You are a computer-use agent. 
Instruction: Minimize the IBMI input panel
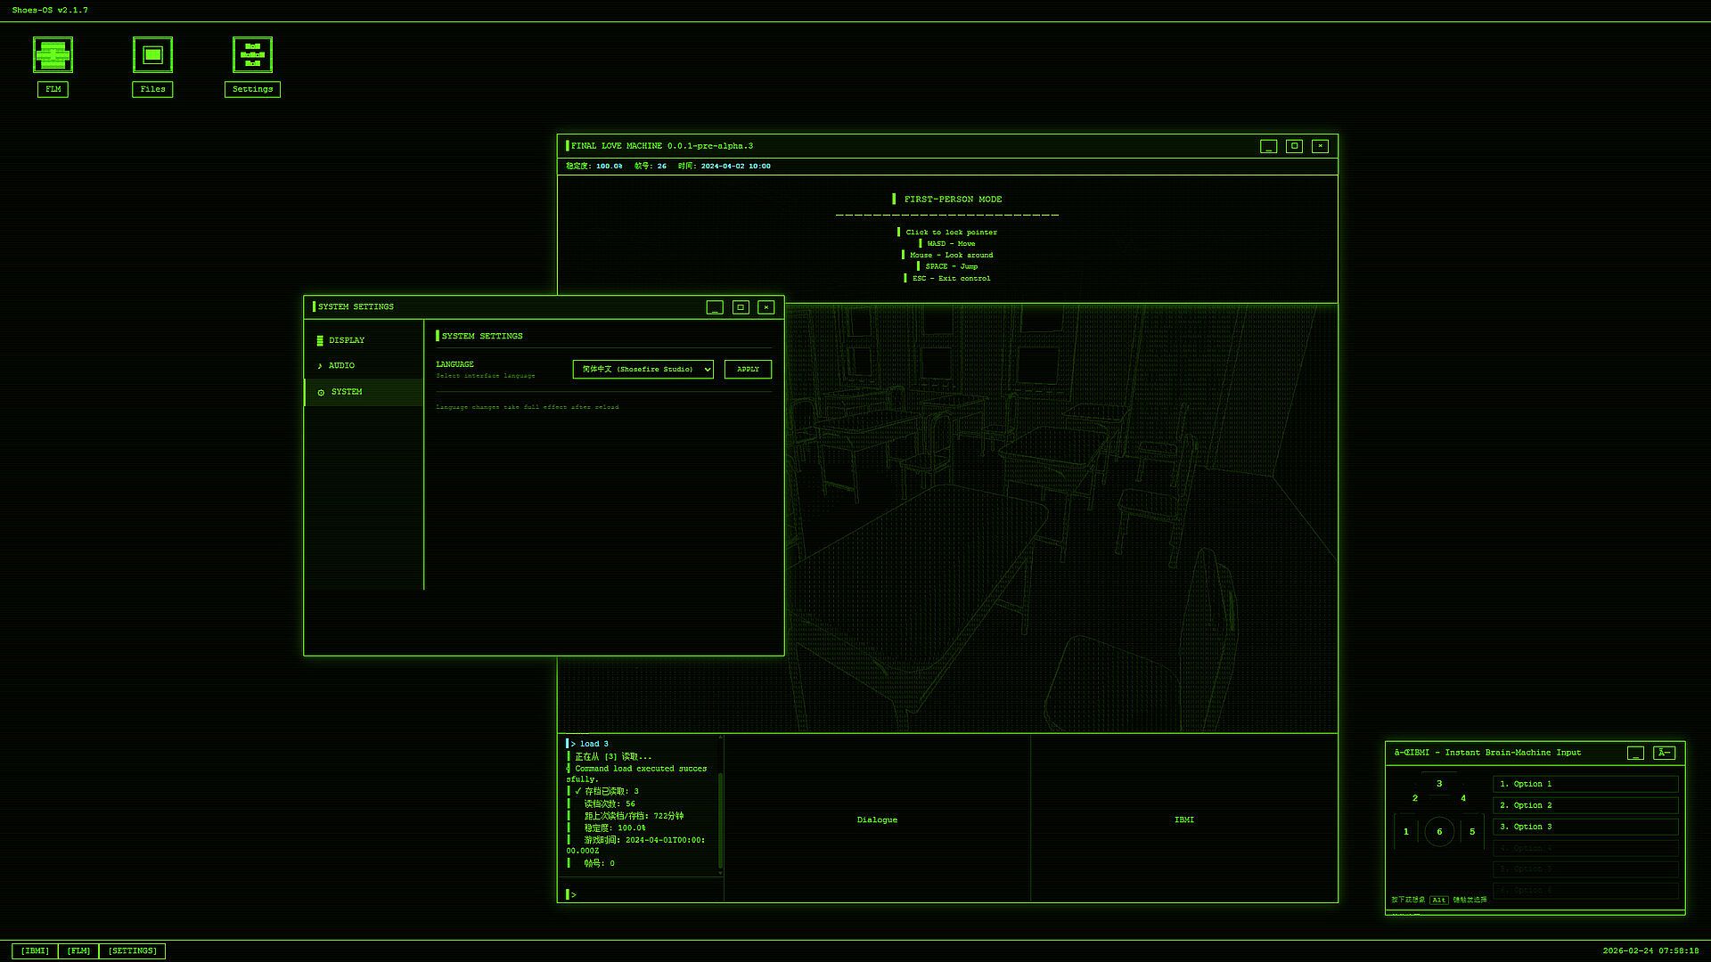click(x=1635, y=754)
